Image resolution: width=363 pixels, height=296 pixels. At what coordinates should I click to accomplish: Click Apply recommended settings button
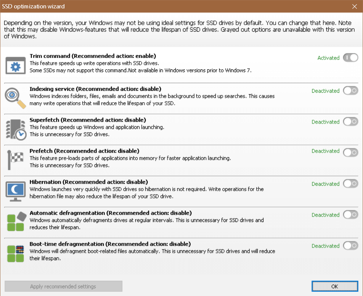pos(63,286)
